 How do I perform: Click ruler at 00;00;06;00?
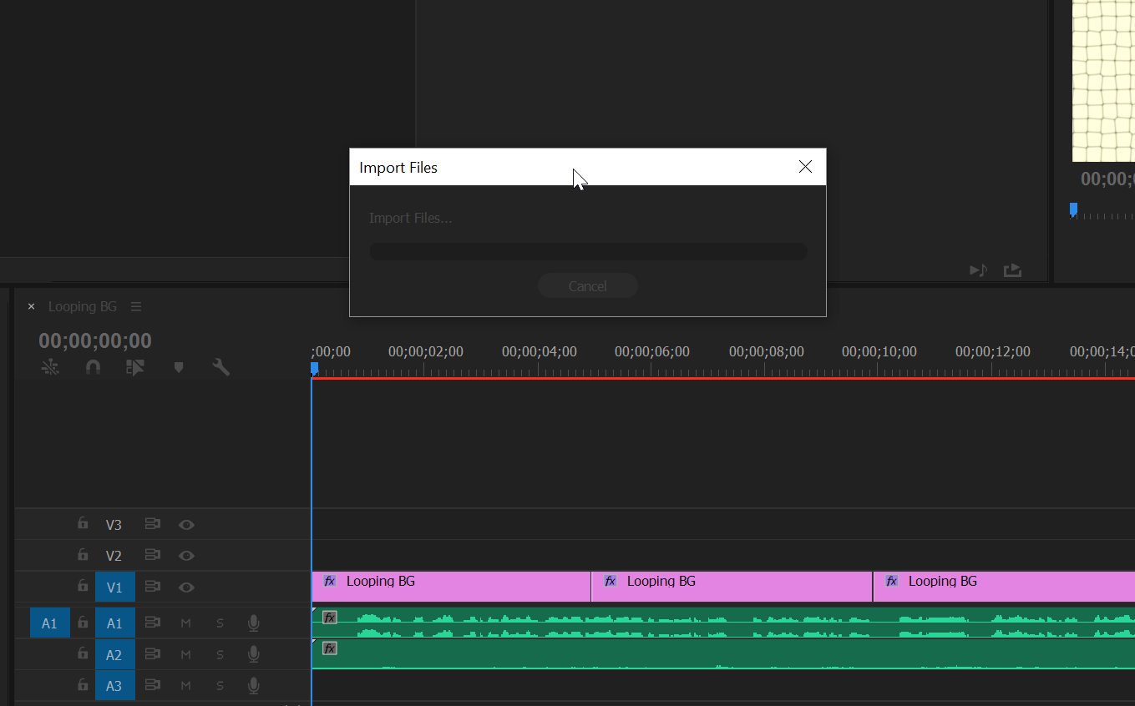pos(652,352)
